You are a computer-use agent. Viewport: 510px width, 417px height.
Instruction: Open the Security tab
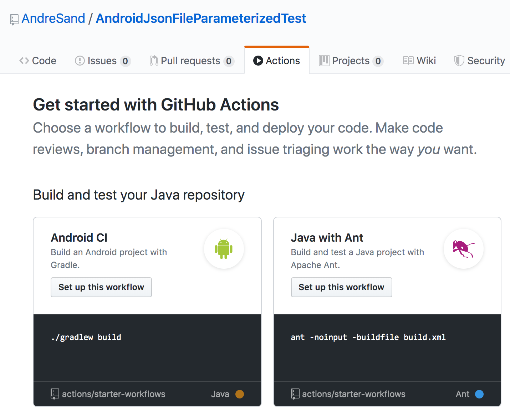pos(479,61)
